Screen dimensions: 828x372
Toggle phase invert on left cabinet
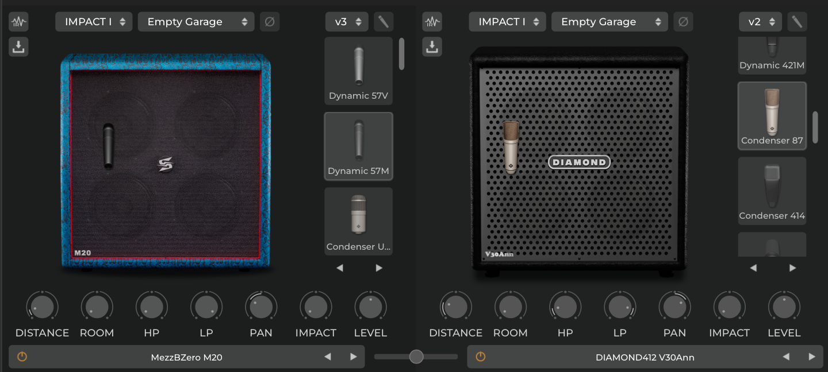click(269, 22)
